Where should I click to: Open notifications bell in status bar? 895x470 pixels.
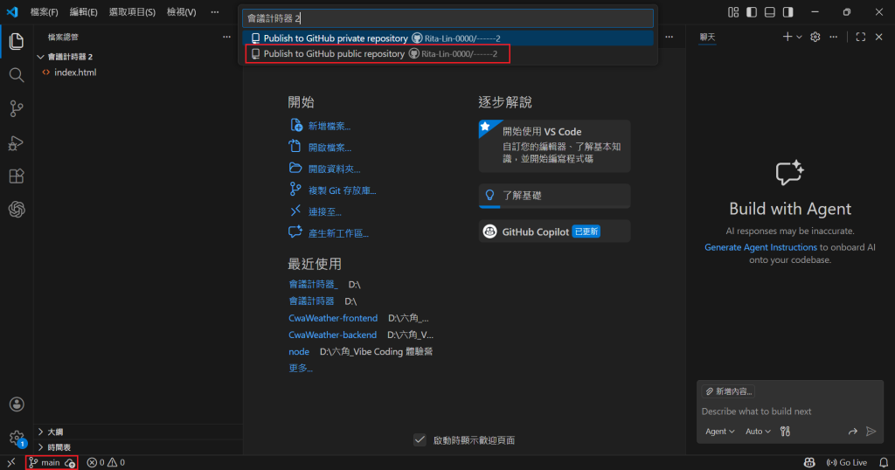point(884,462)
